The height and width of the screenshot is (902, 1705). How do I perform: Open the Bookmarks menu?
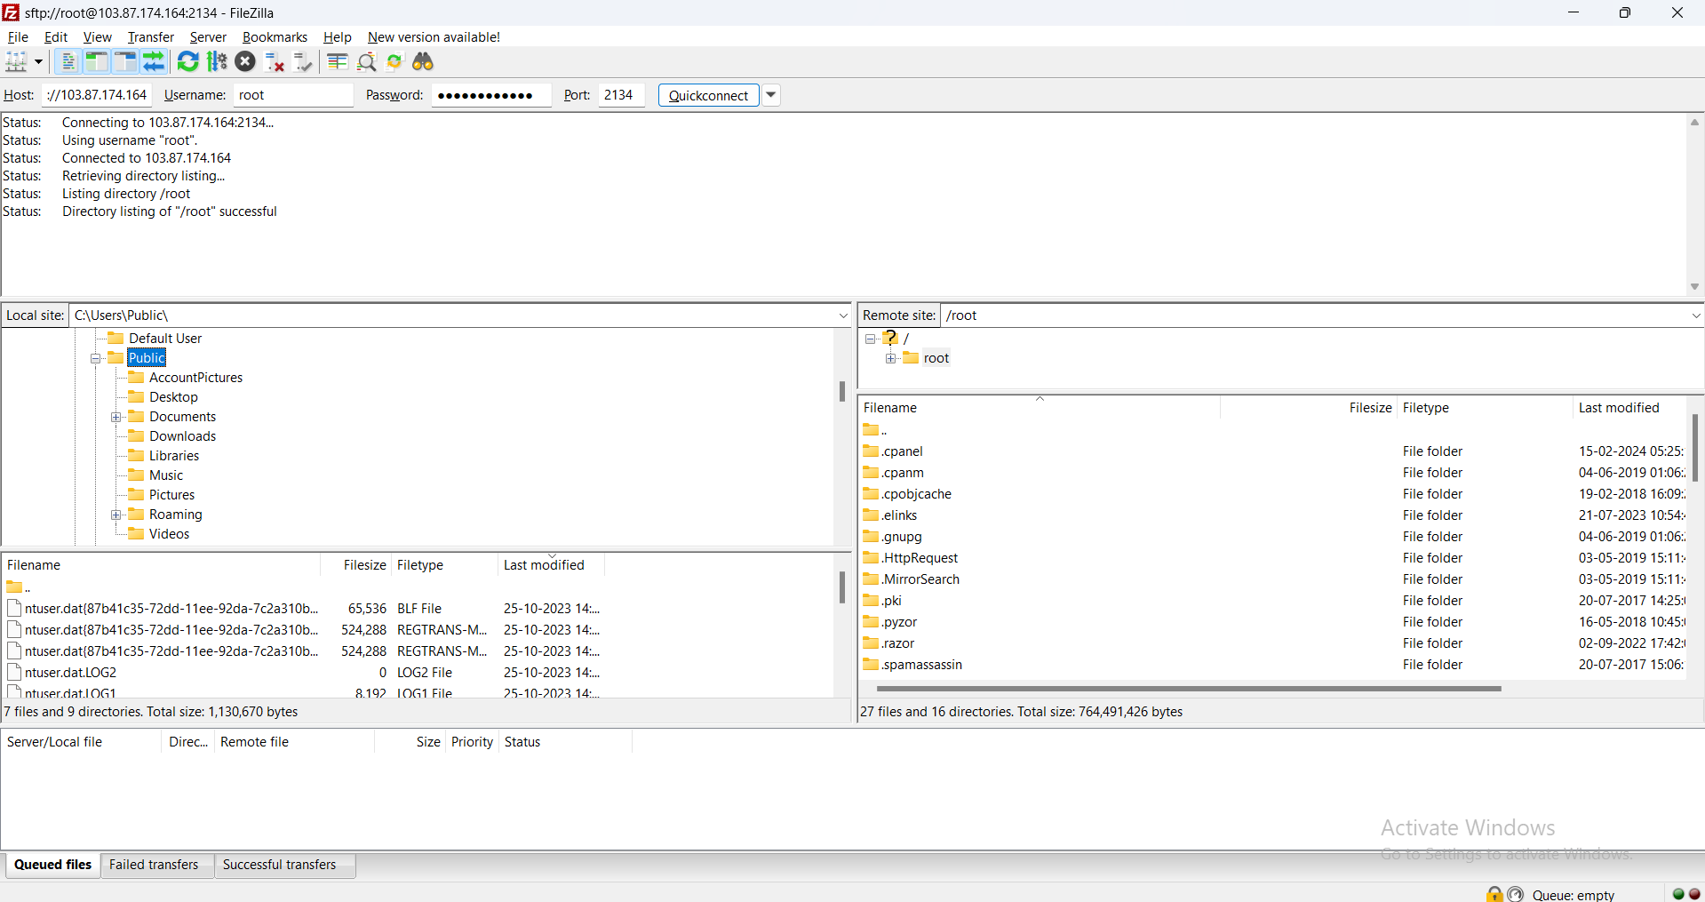275,37
